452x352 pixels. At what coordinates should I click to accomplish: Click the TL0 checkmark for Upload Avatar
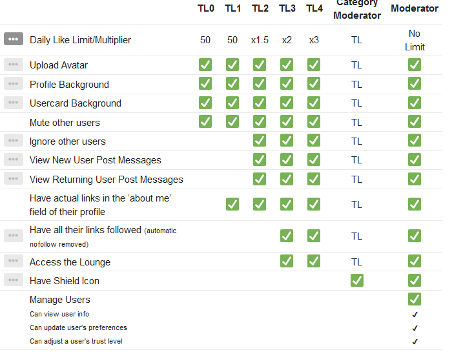click(205, 65)
